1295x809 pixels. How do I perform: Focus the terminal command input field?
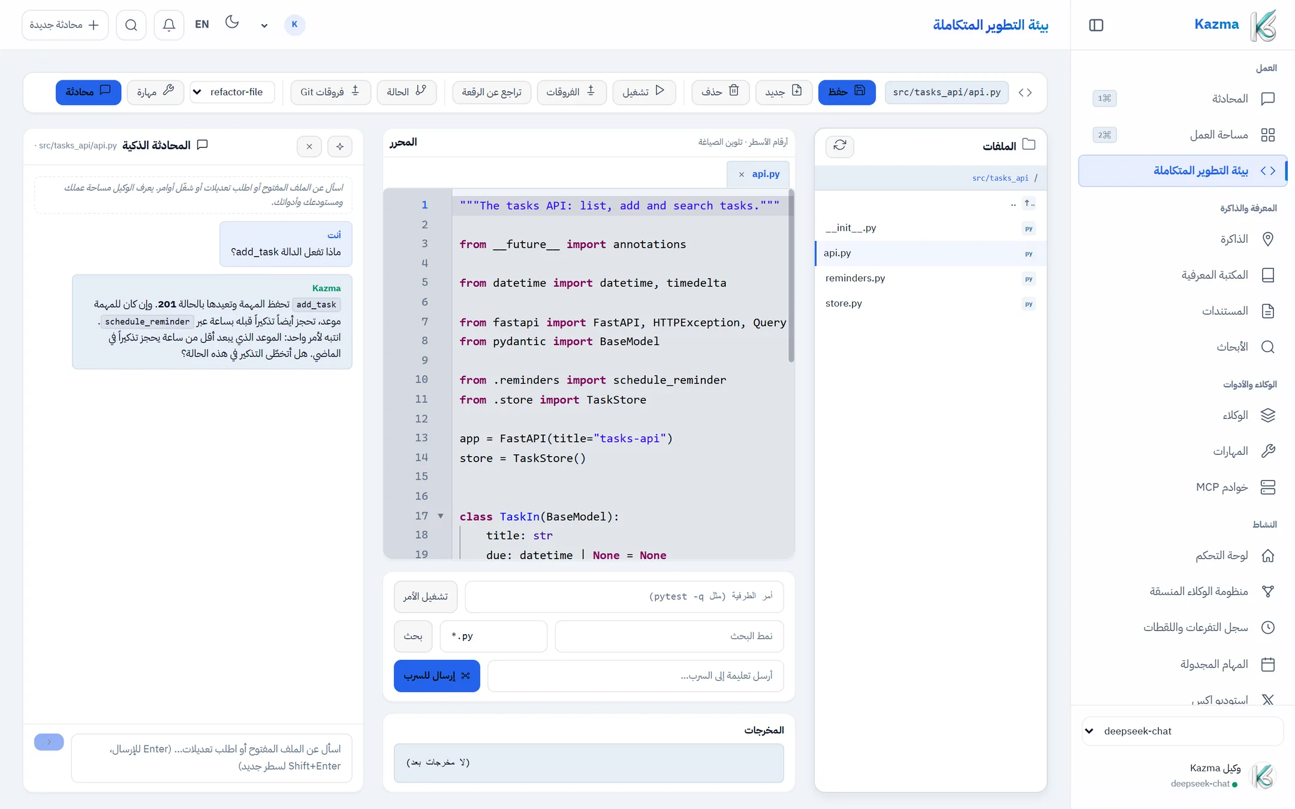(x=624, y=596)
